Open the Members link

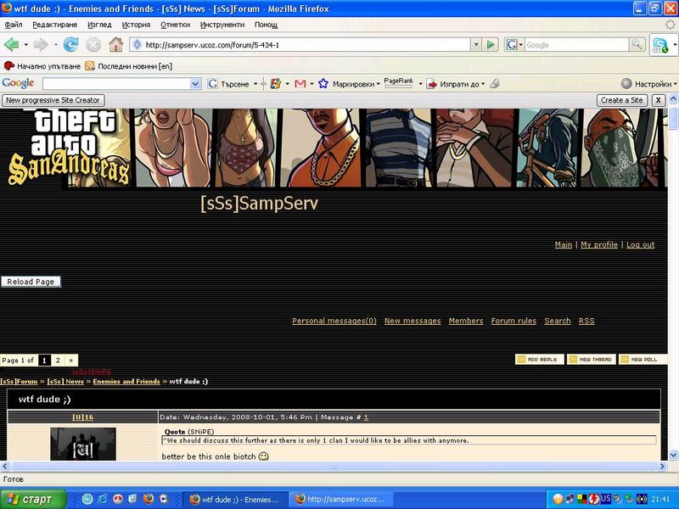(466, 321)
